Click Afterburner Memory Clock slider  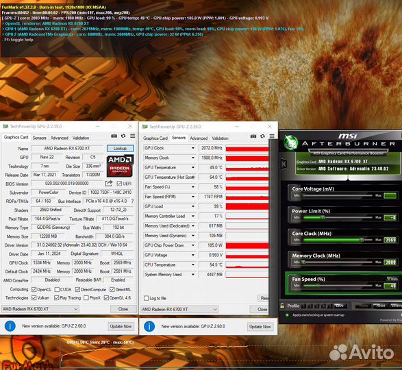[x=338, y=262]
